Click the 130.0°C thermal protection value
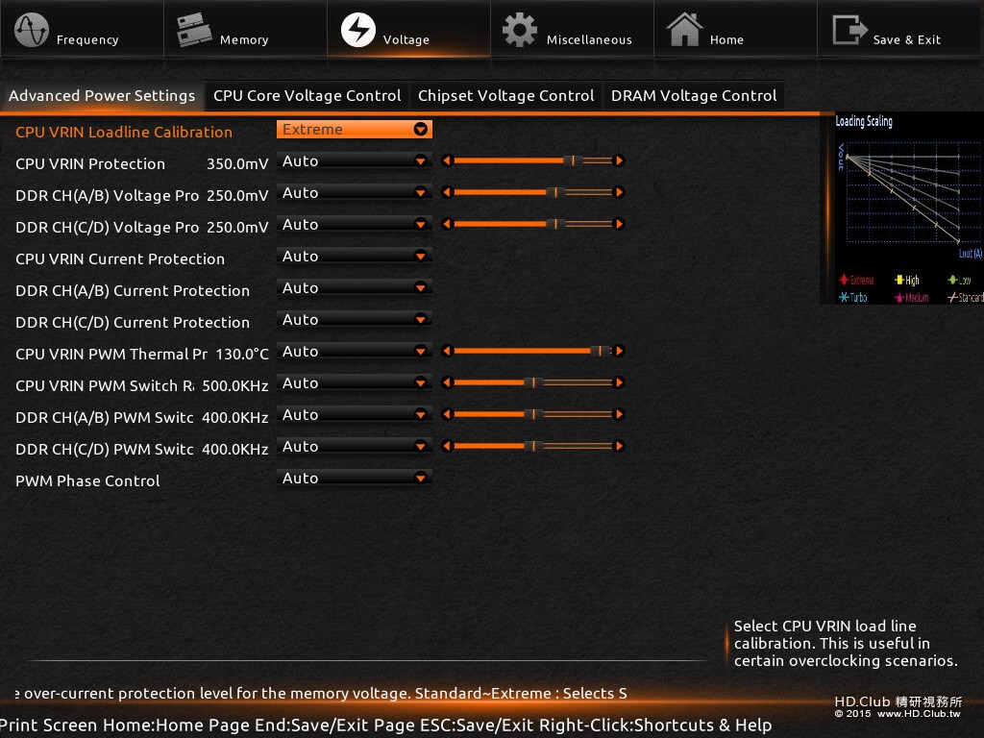 coord(242,354)
